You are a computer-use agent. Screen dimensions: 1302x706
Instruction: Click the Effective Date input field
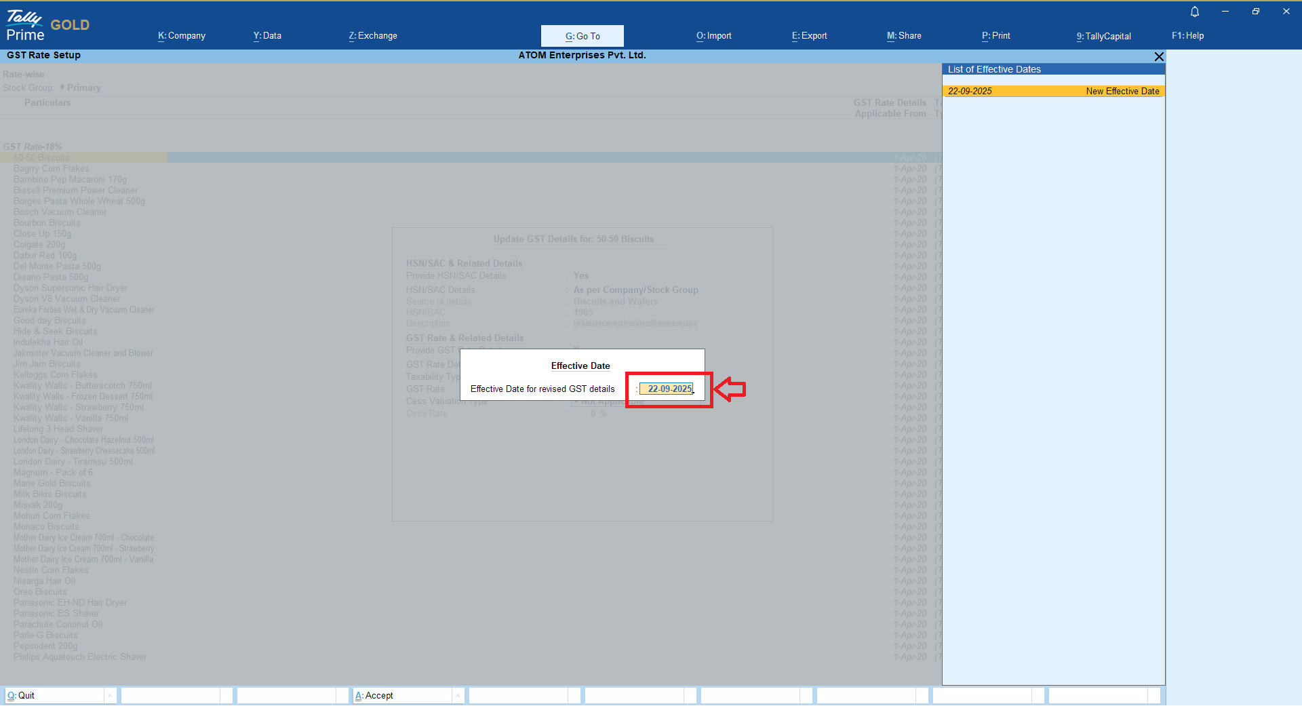pyautogui.click(x=667, y=389)
